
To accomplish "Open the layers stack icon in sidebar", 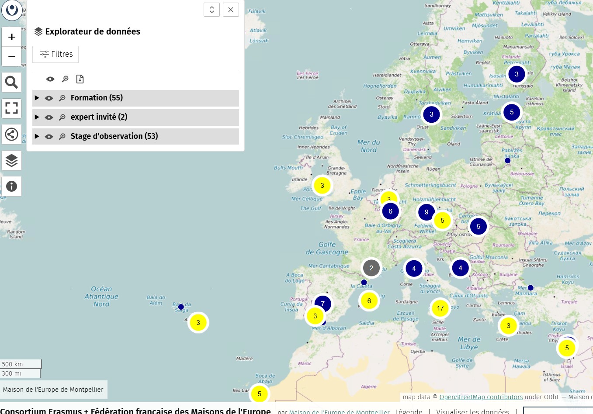I will (x=12, y=161).
